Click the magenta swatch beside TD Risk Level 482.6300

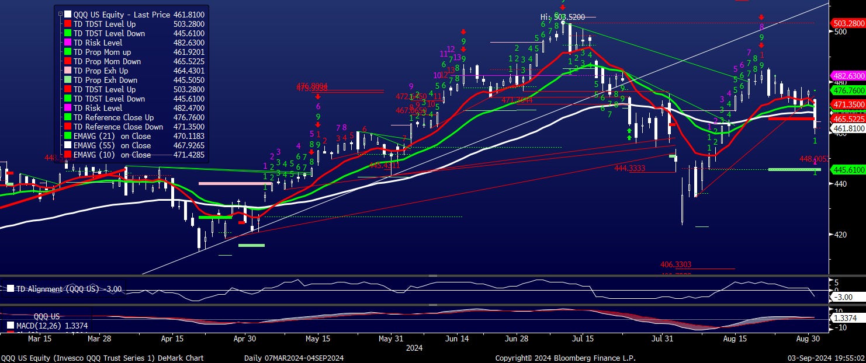[68, 43]
